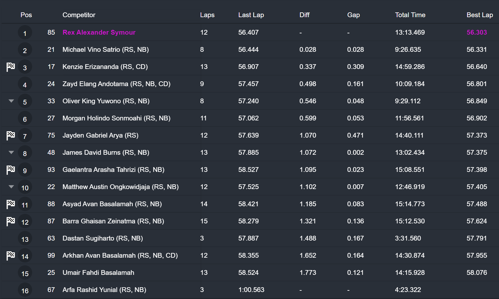Sort by Total Time column header
This screenshot has width=499, height=299.
tap(410, 15)
